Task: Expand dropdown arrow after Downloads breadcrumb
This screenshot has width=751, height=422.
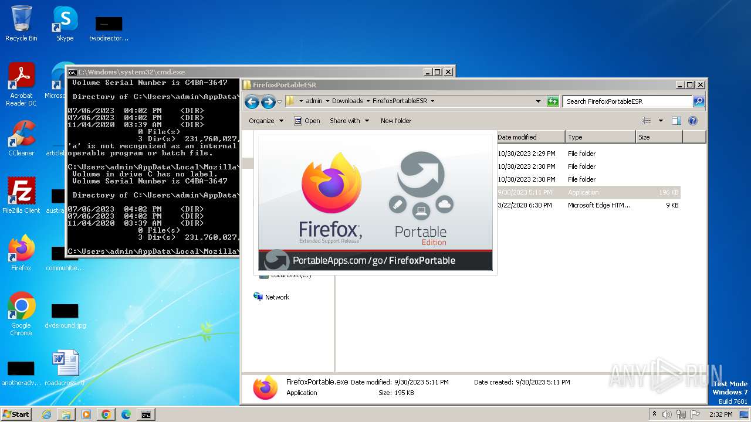Action: tap(368, 101)
